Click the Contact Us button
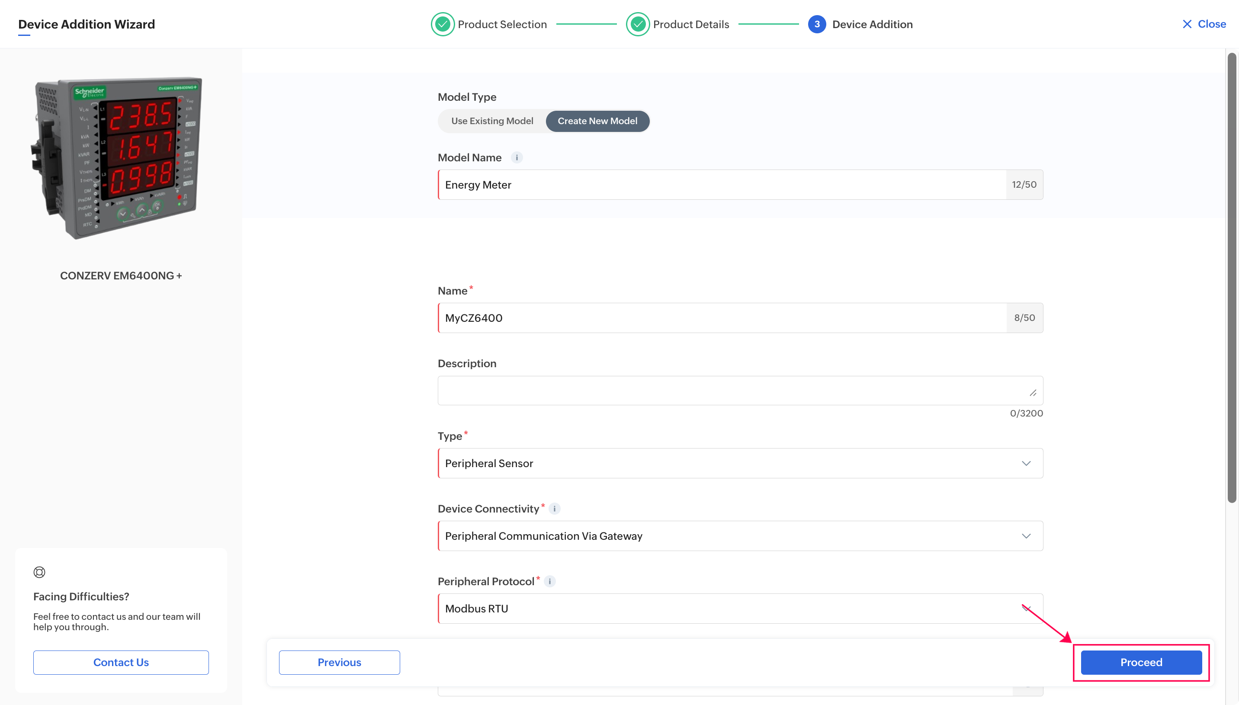 tap(121, 662)
